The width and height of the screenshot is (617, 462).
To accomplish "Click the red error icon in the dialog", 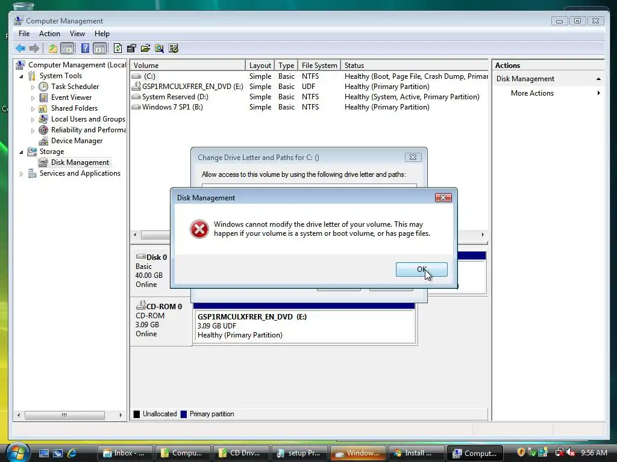I will pyautogui.click(x=199, y=229).
